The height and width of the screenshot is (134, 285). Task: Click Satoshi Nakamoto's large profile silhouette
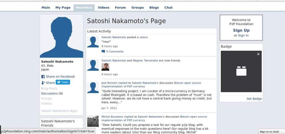[61, 36]
